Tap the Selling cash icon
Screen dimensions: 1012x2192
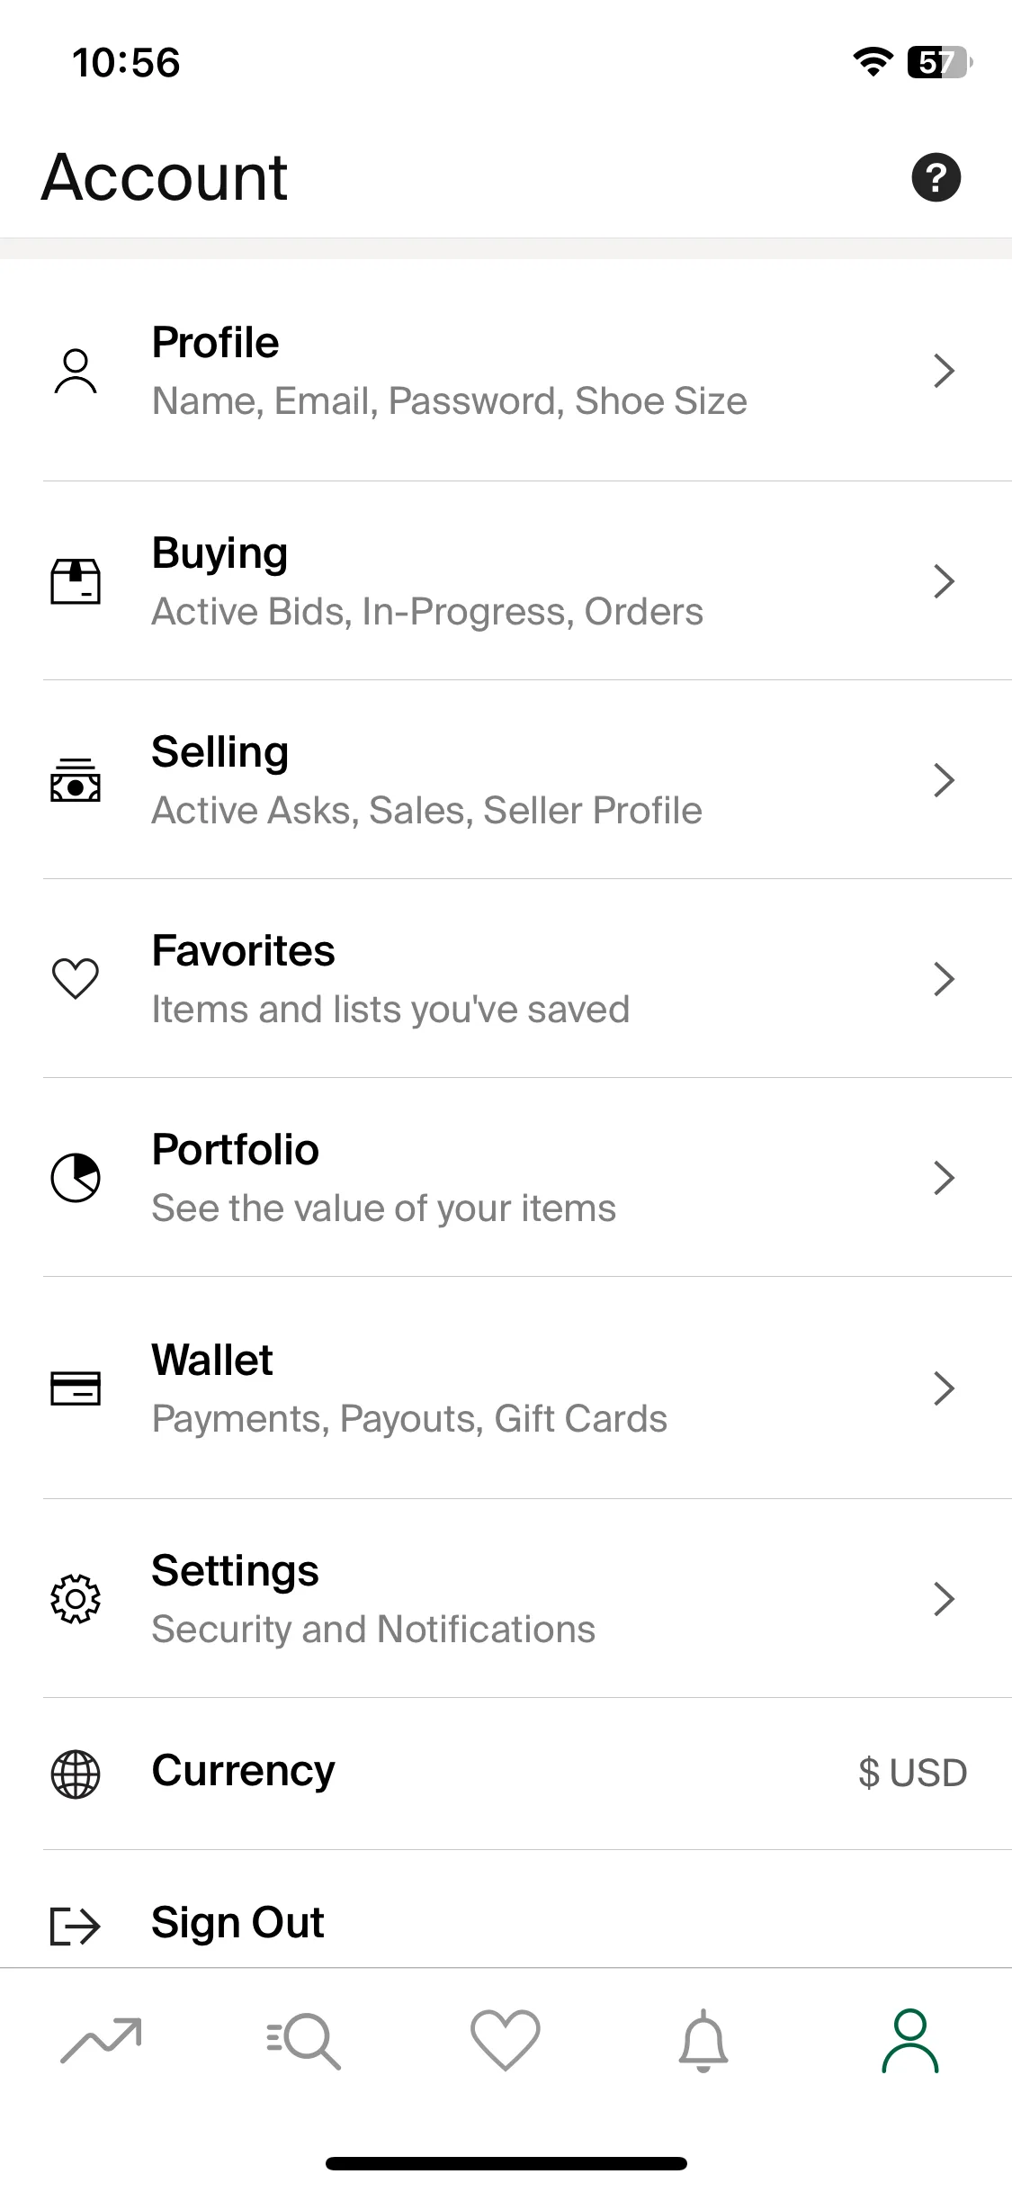(76, 779)
